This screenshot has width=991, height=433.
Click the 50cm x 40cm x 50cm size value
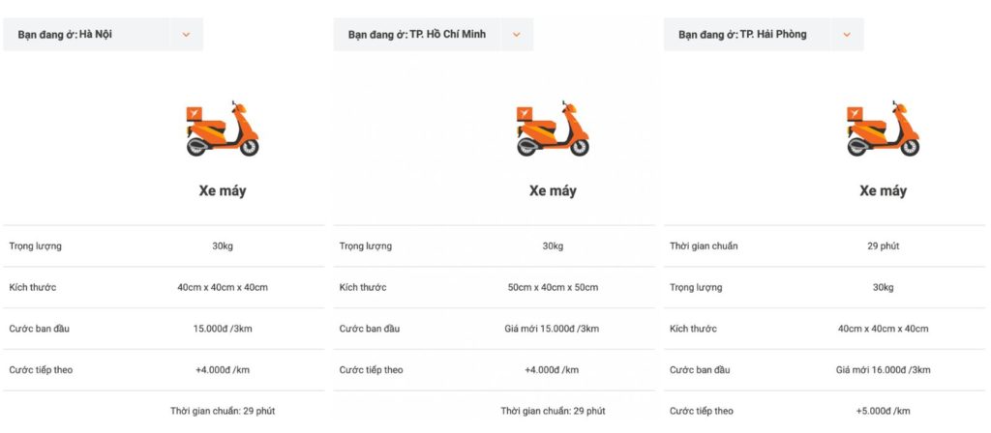tap(553, 287)
